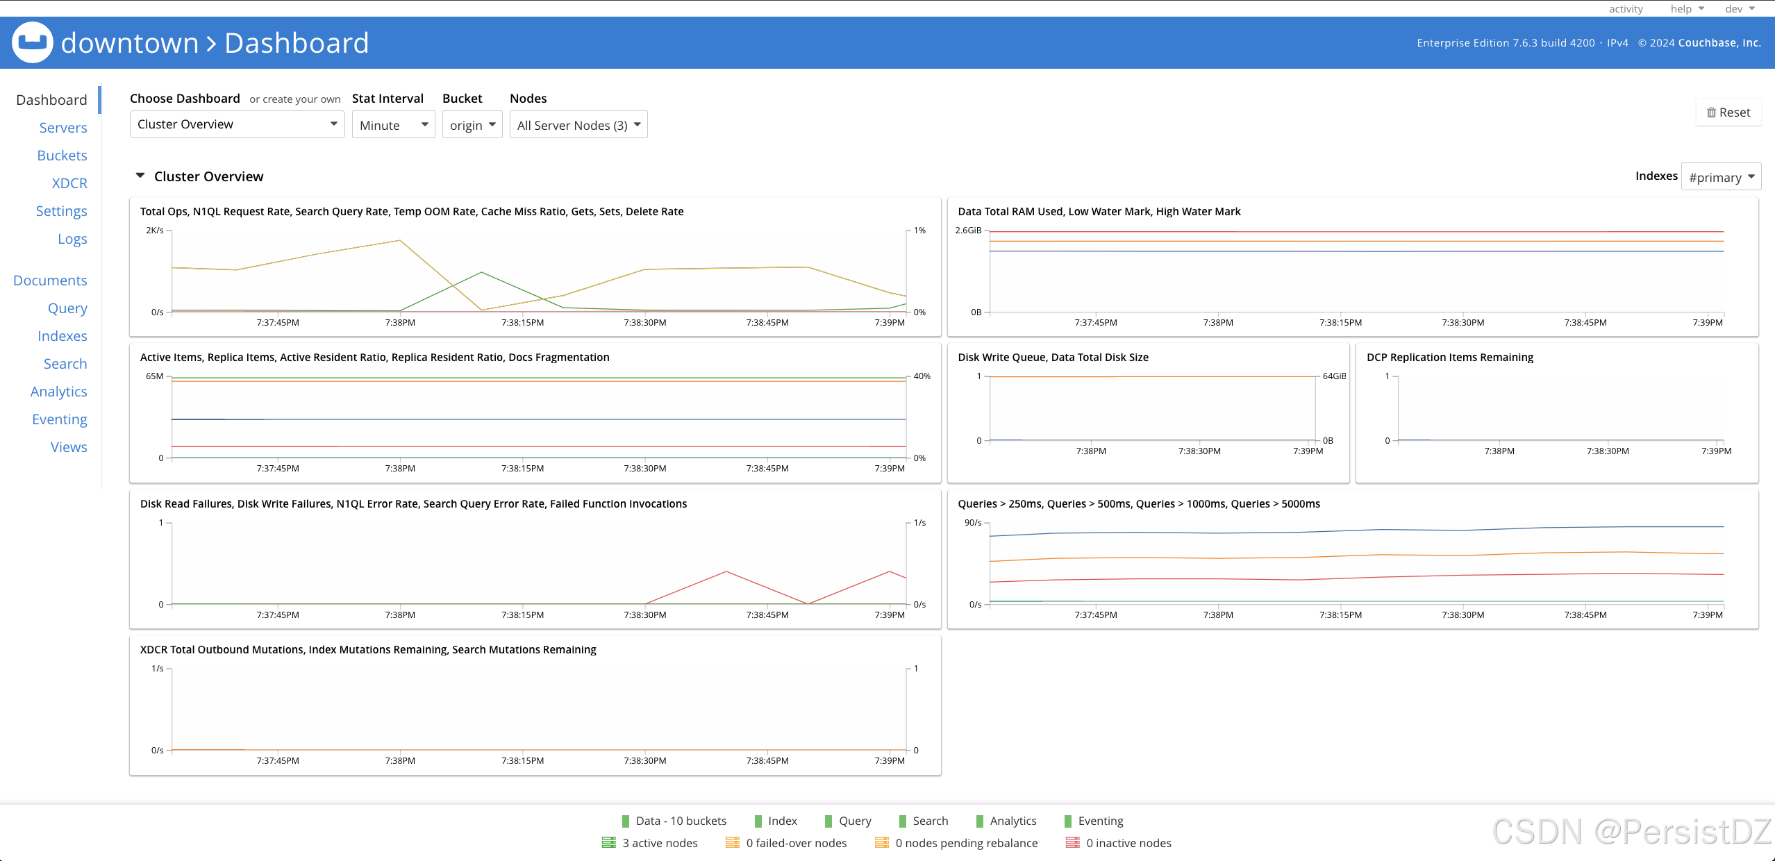Viewport: 1775px width, 861px height.
Task: Open the Total Ops request rate chart
Action: point(535,267)
